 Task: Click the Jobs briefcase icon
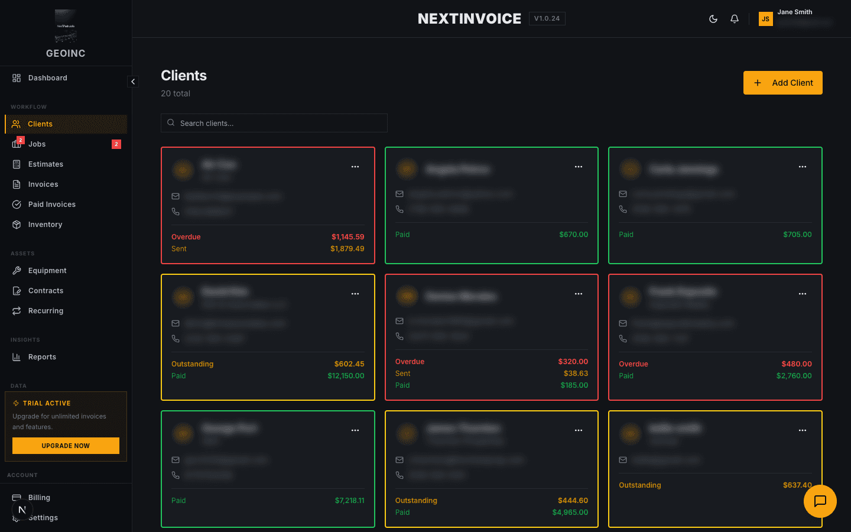point(17,144)
